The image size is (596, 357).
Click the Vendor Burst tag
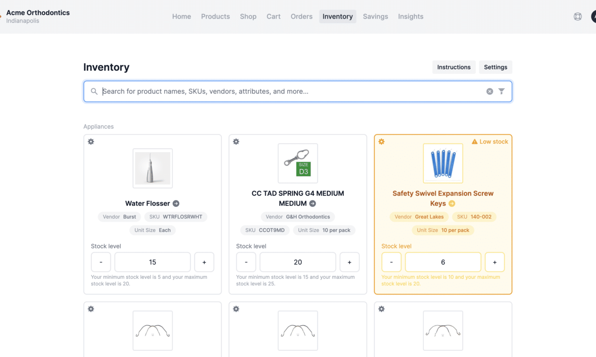[120, 217]
